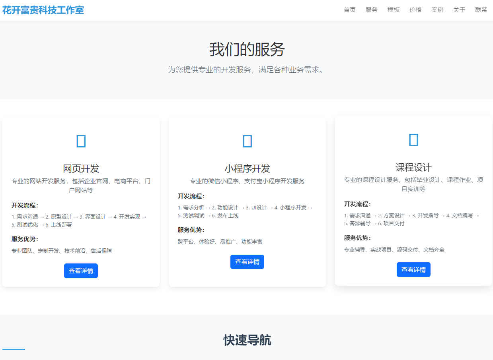Click 查看详情 under 小程序开发

point(247,261)
